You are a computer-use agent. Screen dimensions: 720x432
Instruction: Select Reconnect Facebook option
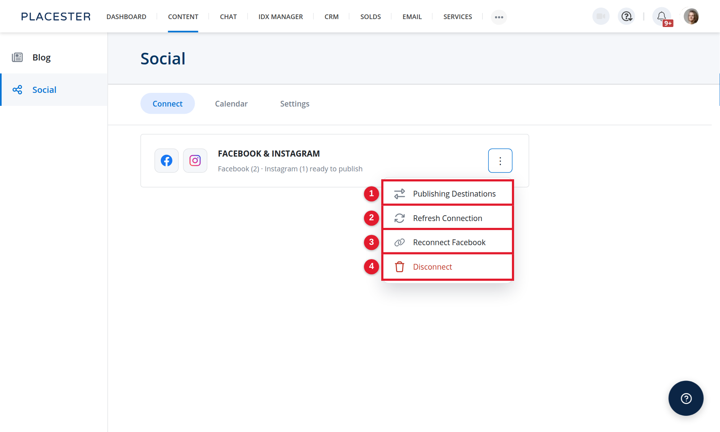point(447,242)
